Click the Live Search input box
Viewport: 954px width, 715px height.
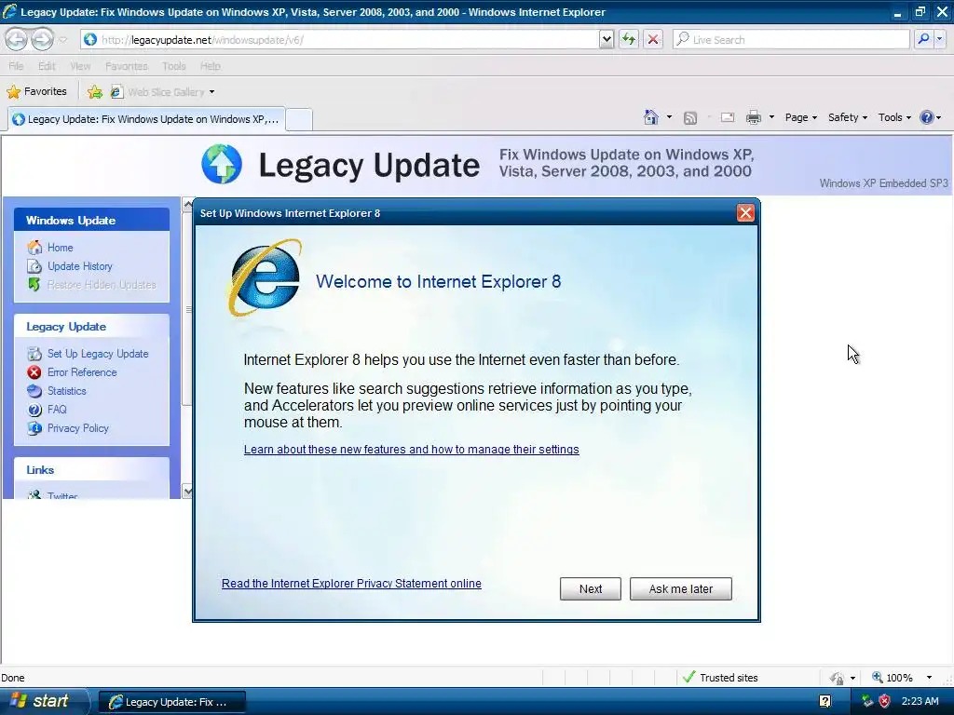click(x=791, y=39)
